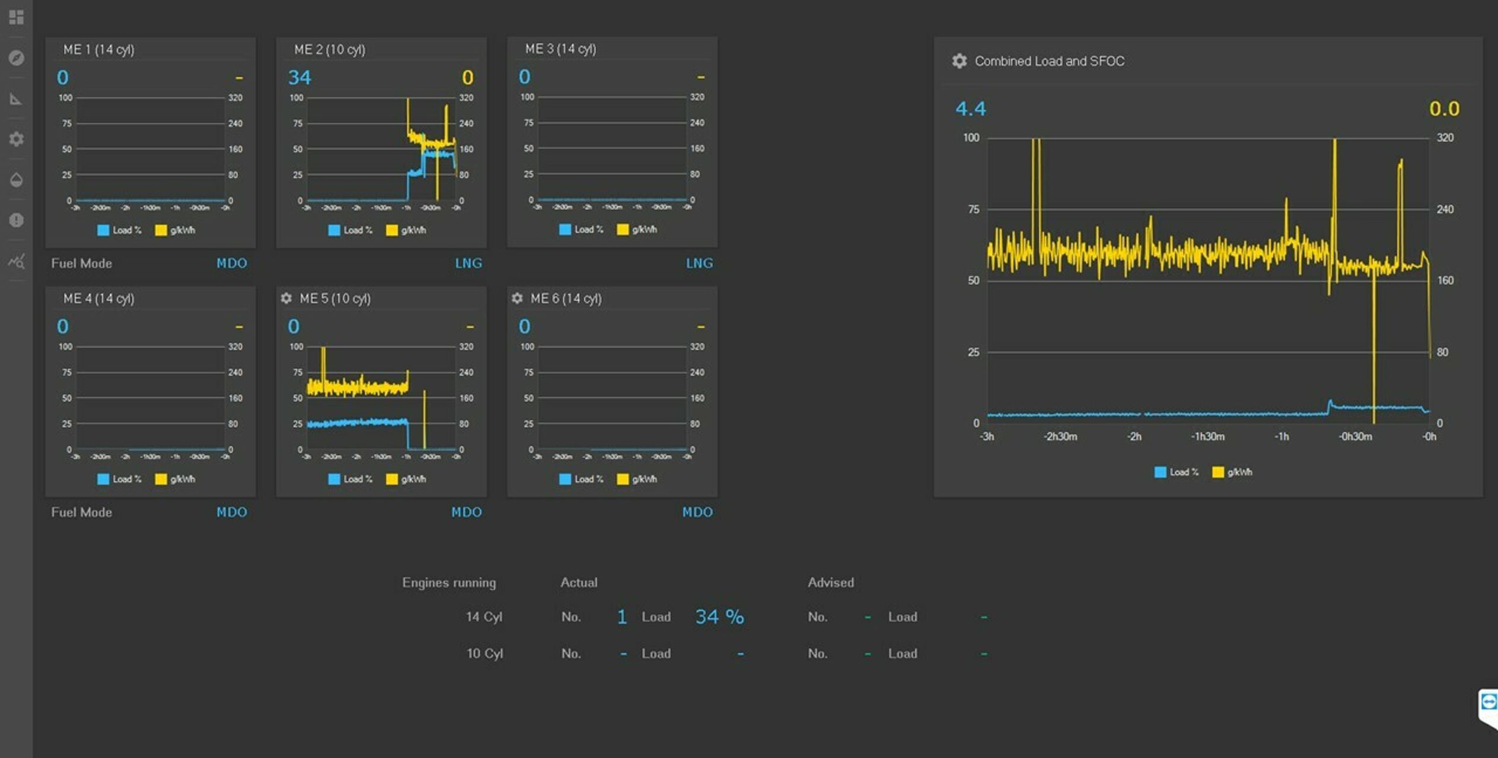Click the ME 5 chart settings gear
Screen dimensions: 1498x758
coord(286,298)
